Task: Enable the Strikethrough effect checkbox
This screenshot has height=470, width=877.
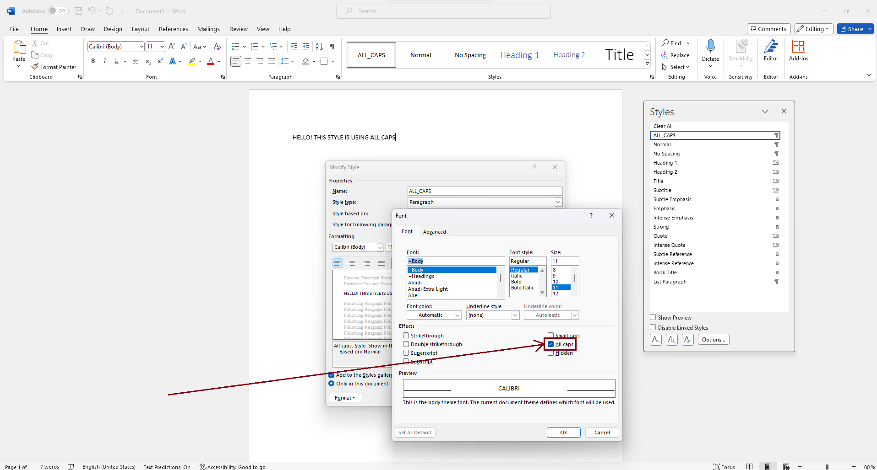Action: (x=406, y=336)
